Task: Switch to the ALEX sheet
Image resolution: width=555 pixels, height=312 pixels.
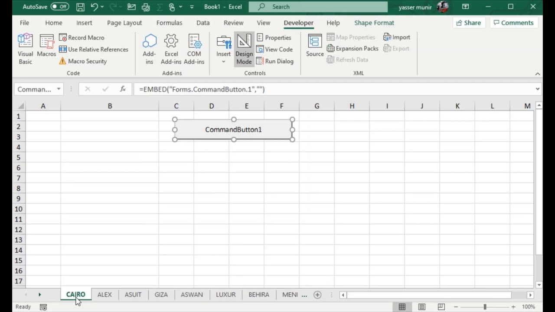Action: tap(104, 295)
